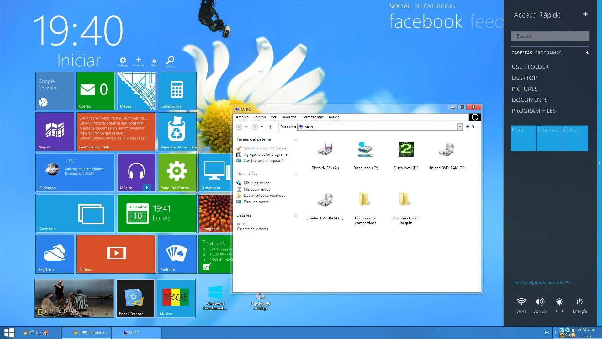The height and width of the screenshot is (339, 602).
Task: Open the Settings gear next to Iniciar
Action: [x=123, y=61]
